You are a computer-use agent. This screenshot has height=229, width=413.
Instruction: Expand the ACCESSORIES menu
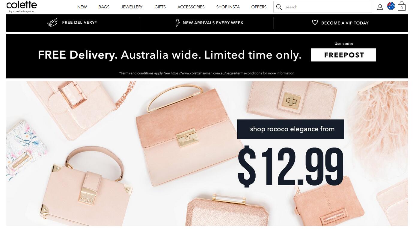191,7
